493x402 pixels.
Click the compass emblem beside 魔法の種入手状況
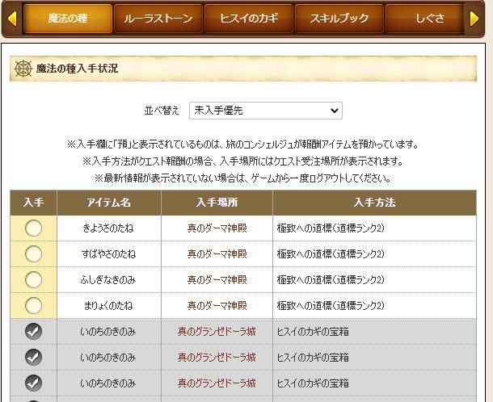click(23, 69)
